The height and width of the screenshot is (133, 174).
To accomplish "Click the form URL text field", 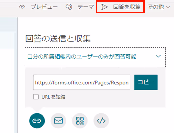I will pyautogui.click(x=82, y=82).
